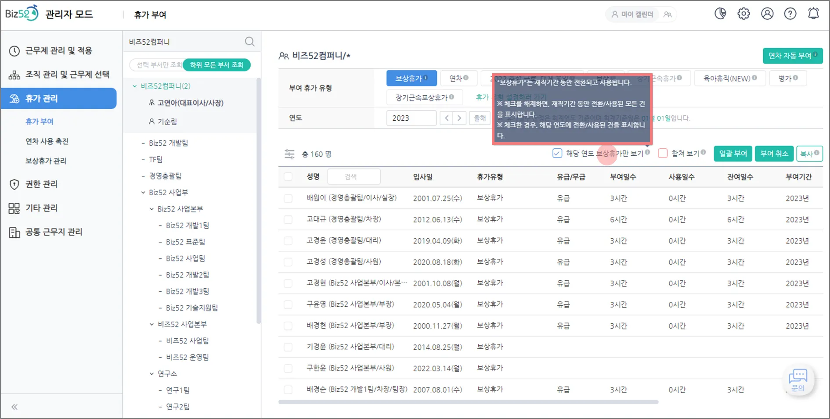Focus the 성명 검색 input field

[x=354, y=176]
